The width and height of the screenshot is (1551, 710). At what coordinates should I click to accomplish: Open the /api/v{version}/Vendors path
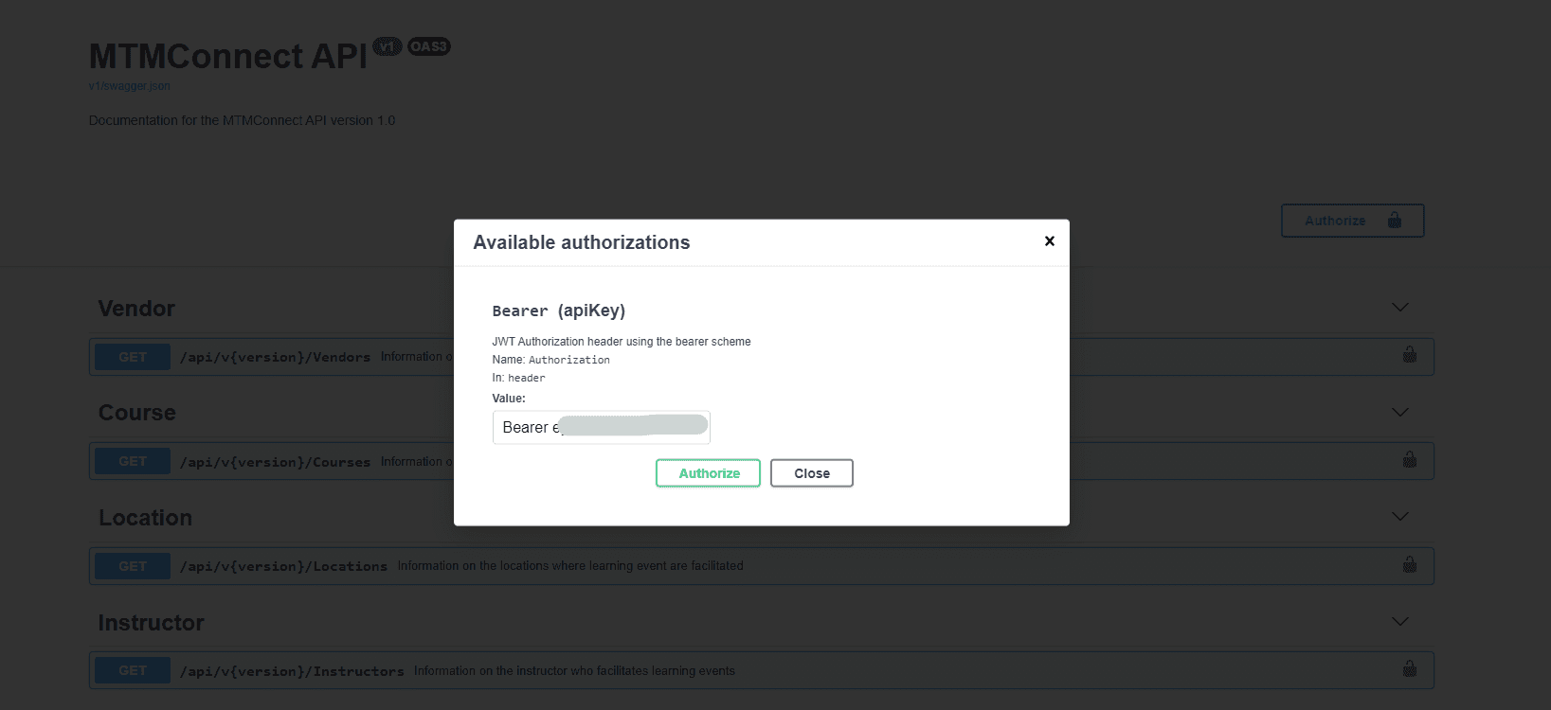click(x=275, y=357)
